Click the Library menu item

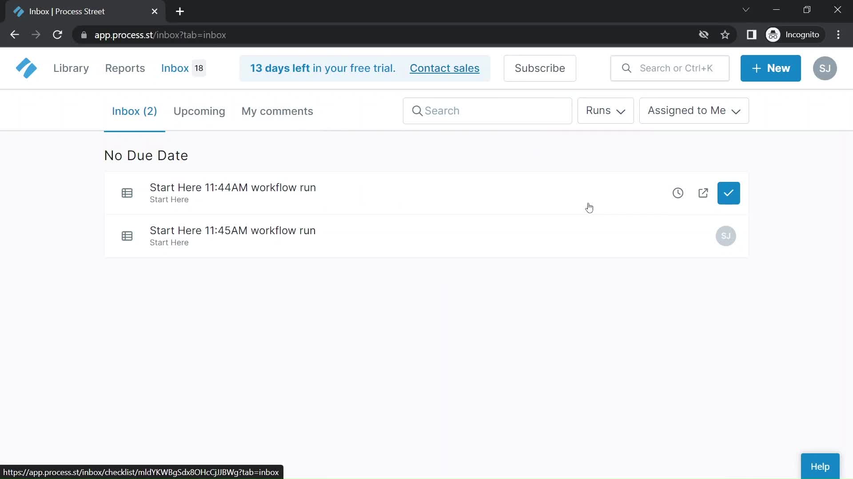tap(71, 68)
